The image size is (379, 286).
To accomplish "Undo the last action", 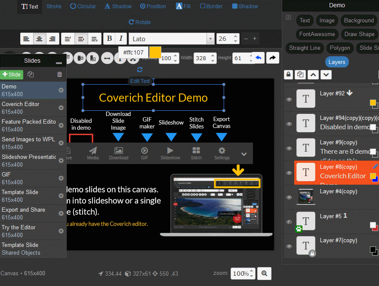I will (x=258, y=58).
